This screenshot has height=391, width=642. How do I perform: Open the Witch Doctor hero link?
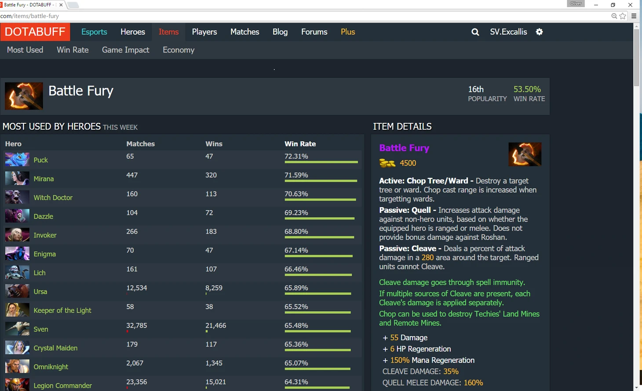pyautogui.click(x=53, y=197)
